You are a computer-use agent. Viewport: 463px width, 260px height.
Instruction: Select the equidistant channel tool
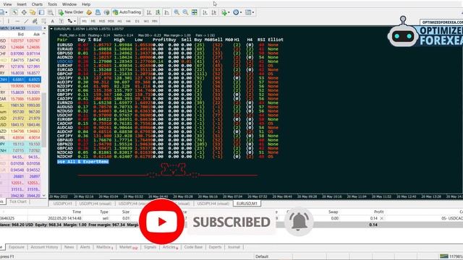35,21
